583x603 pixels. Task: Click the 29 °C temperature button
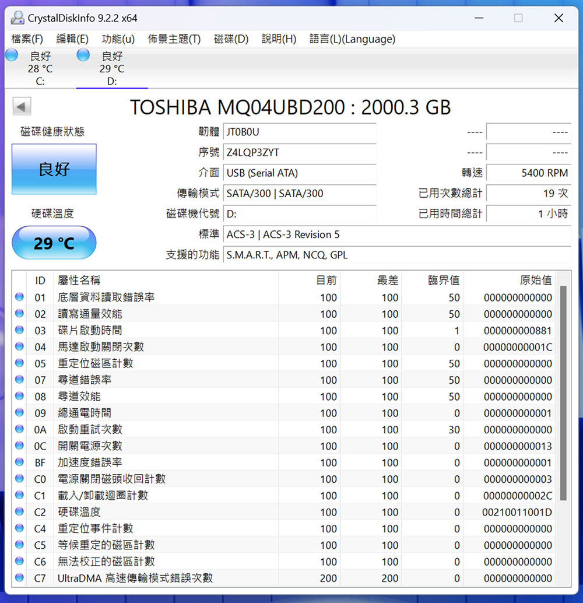[x=54, y=243]
